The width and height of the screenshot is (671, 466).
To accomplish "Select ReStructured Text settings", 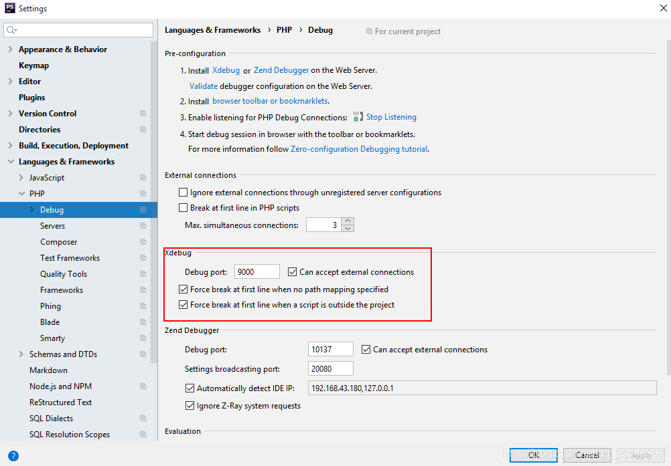I will (60, 402).
